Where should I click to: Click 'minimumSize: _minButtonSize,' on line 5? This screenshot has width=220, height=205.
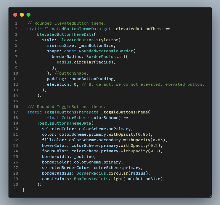(x=81, y=45)
